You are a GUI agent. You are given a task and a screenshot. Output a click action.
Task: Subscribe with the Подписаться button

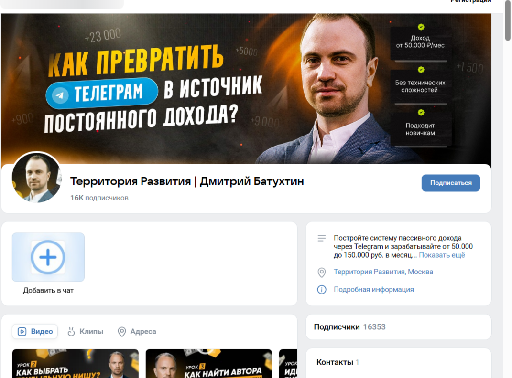(x=451, y=183)
